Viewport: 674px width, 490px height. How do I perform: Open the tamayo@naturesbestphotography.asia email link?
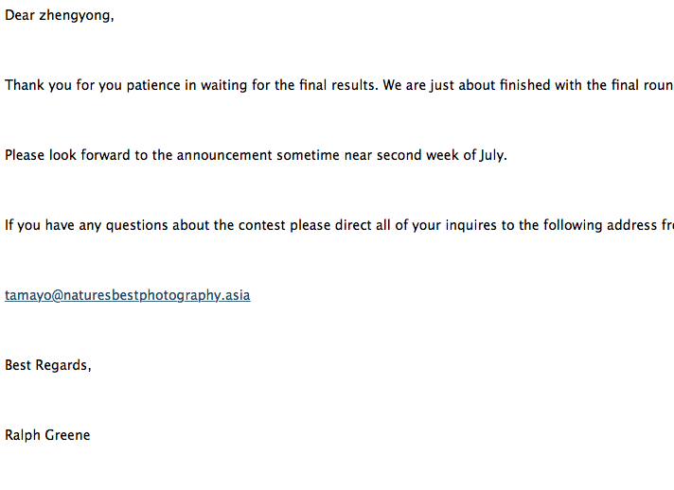[x=127, y=295]
